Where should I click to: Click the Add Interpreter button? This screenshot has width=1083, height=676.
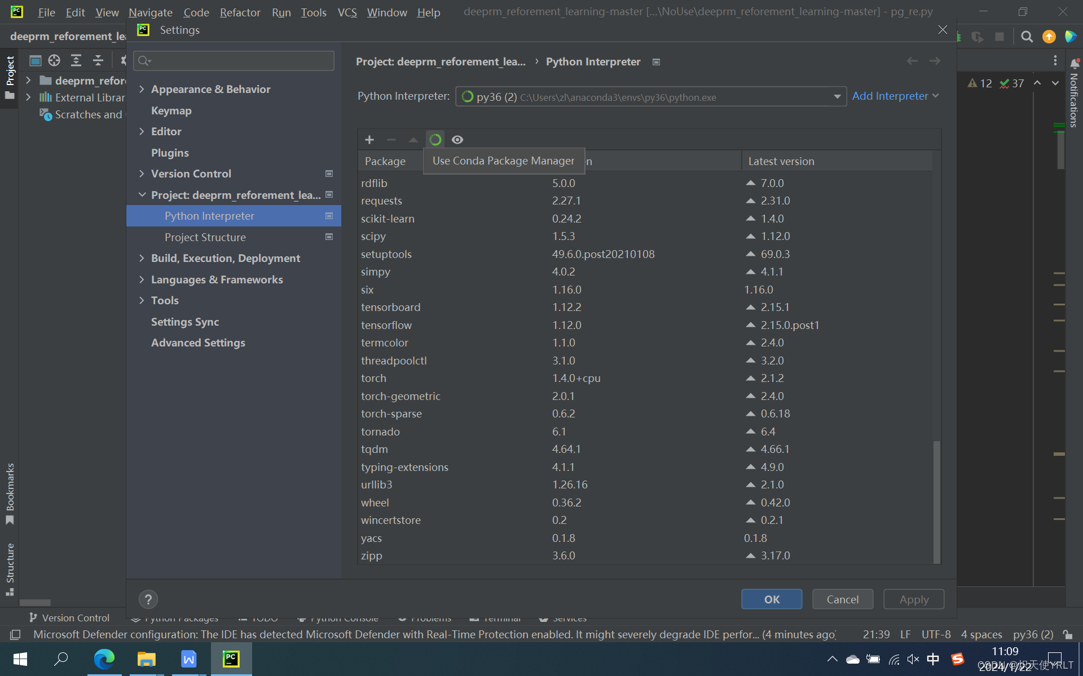tap(894, 96)
